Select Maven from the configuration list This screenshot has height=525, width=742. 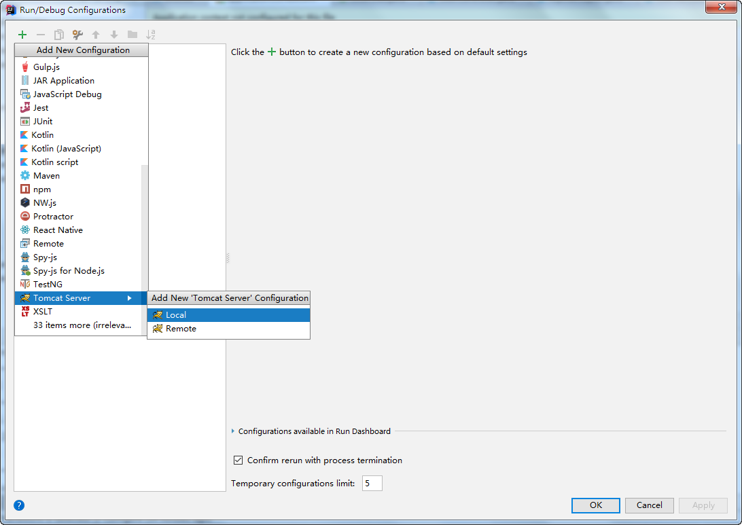(78, 175)
